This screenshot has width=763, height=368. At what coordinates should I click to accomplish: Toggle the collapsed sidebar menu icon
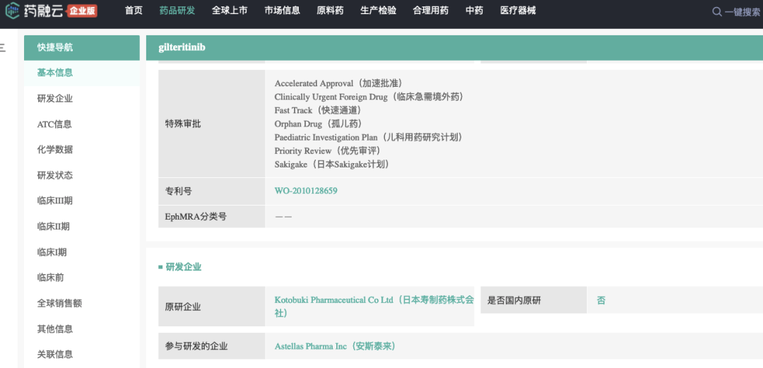[2, 47]
